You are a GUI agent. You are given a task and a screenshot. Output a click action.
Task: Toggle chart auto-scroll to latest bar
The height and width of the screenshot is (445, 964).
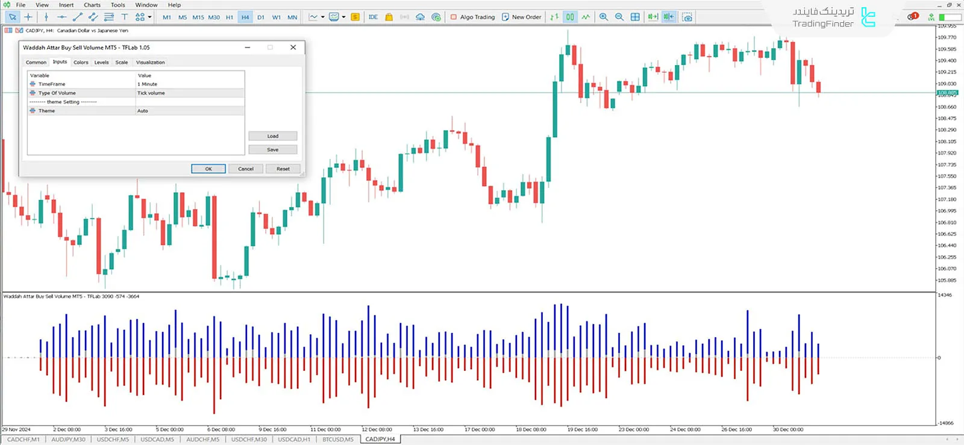(653, 17)
